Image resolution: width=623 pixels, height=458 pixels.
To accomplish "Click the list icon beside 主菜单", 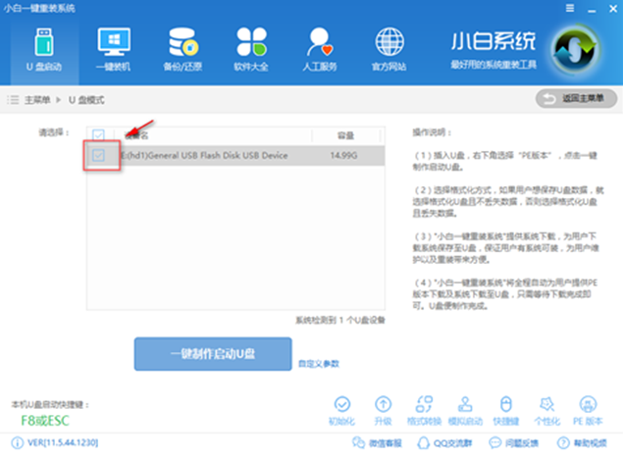I will point(13,100).
